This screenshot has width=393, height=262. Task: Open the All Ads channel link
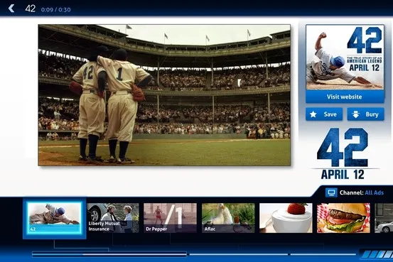click(375, 192)
